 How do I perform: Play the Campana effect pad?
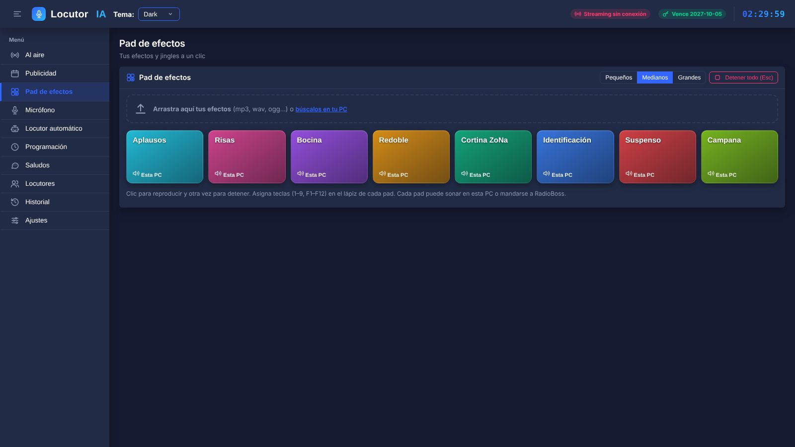pyautogui.click(x=739, y=157)
